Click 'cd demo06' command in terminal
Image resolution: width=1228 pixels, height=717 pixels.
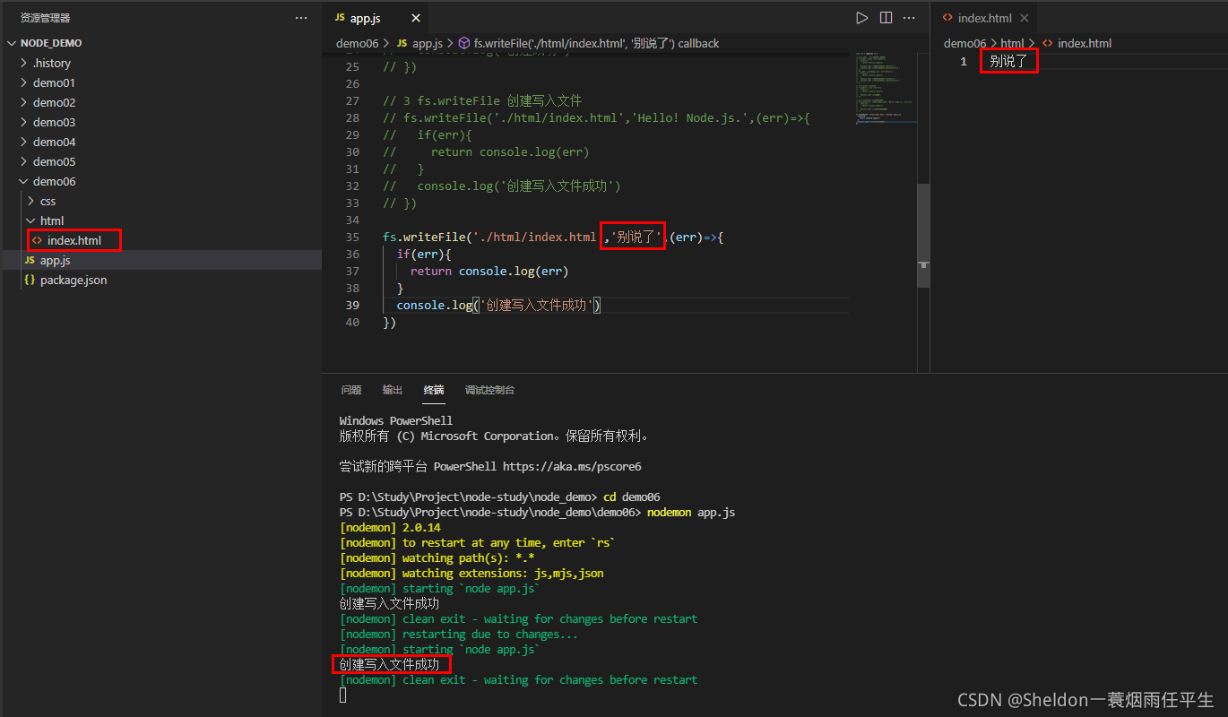point(631,497)
